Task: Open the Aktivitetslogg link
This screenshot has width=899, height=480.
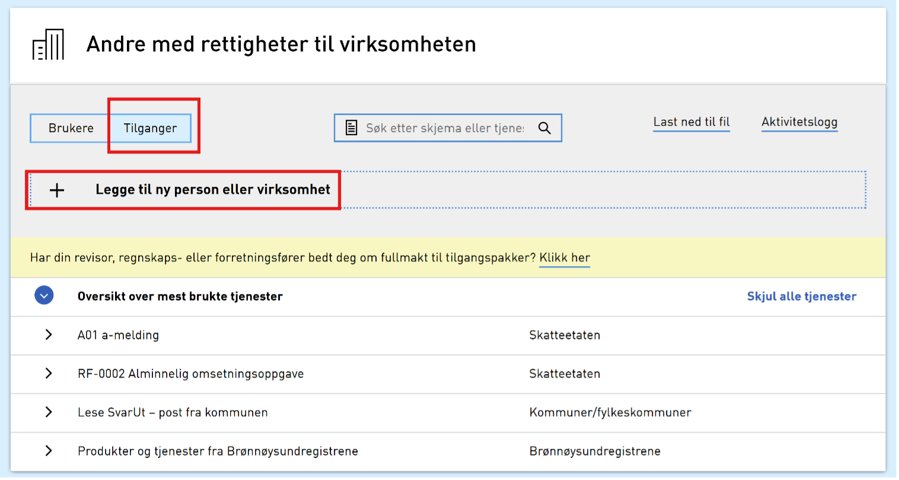Action: click(799, 122)
